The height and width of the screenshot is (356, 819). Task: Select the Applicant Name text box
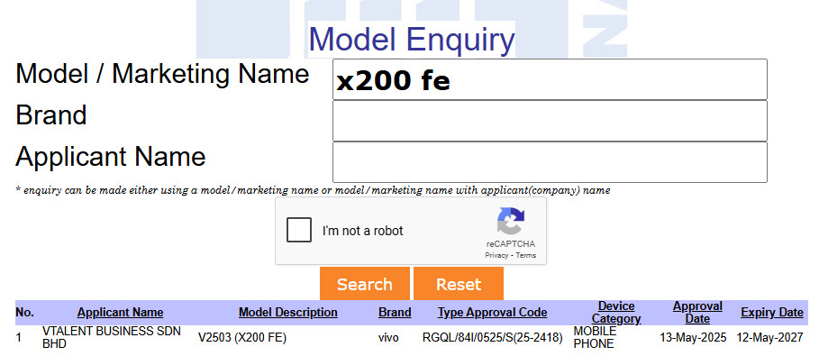[550, 162]
